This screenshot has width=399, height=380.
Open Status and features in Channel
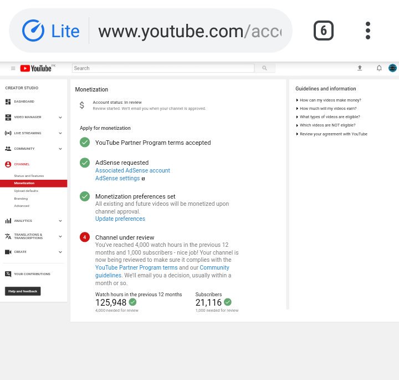(29, 176)
